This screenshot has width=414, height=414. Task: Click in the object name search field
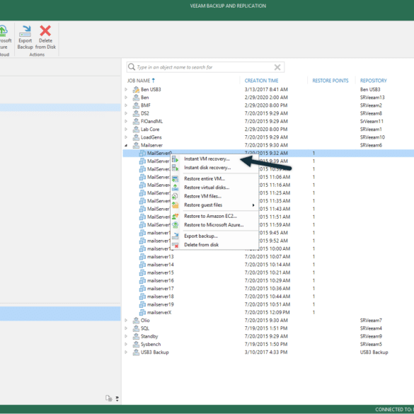205,67
